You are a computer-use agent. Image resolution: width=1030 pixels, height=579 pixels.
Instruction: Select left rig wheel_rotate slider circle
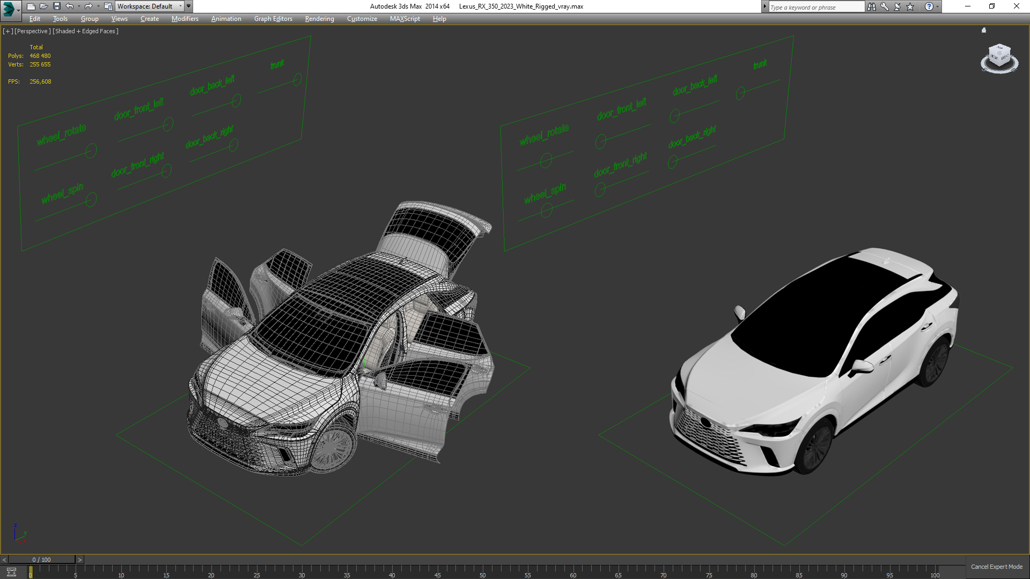point(91,151)
